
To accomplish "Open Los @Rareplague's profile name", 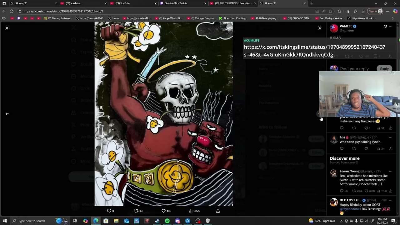I will click(x=342, y=137).
